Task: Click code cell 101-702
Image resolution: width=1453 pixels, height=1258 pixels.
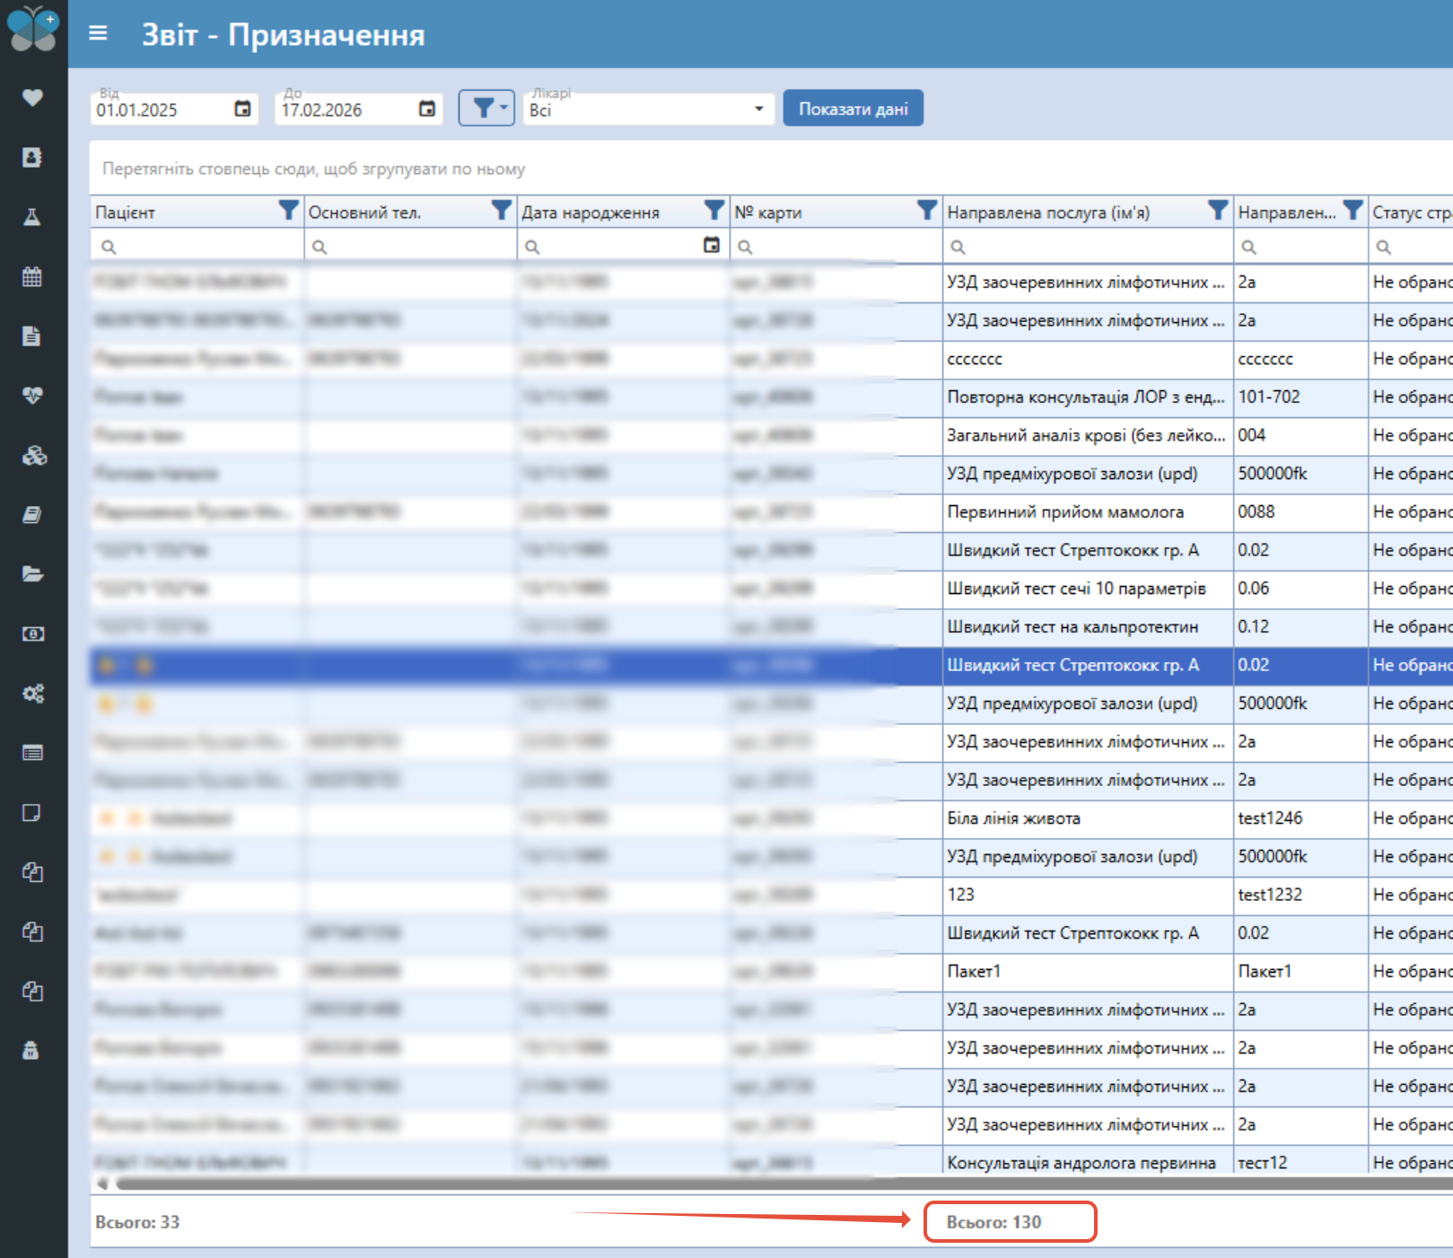Action: [x=1300, y=397]
